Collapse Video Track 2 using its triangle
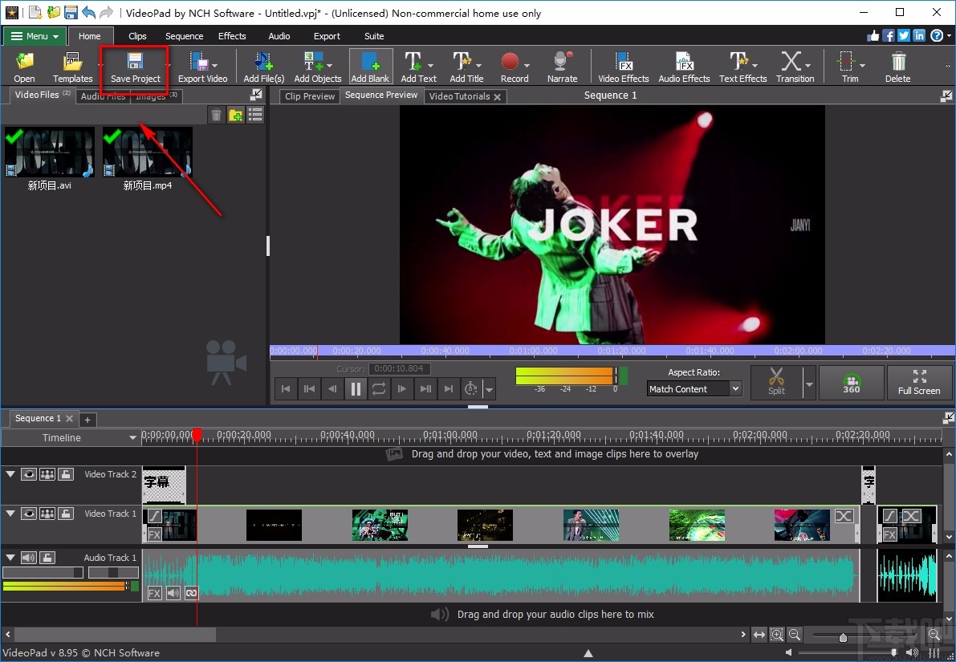The image size is (956, 662). (10, 473)
